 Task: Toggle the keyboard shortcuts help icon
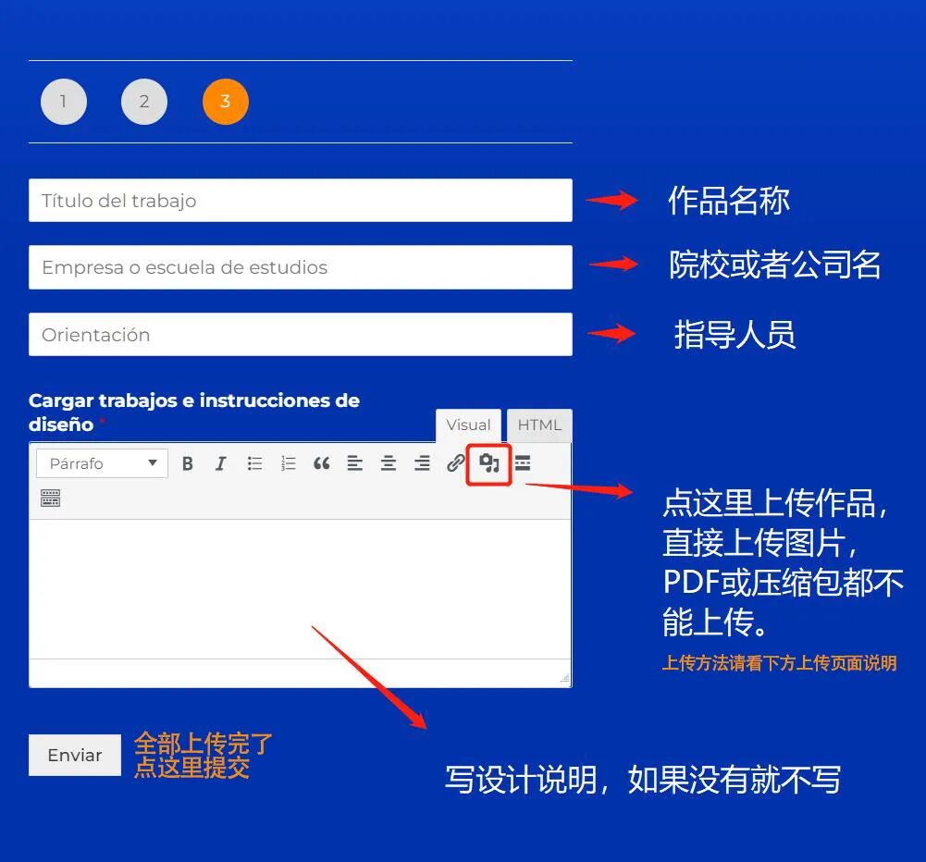pyautogui.click(x=49, y=498)
